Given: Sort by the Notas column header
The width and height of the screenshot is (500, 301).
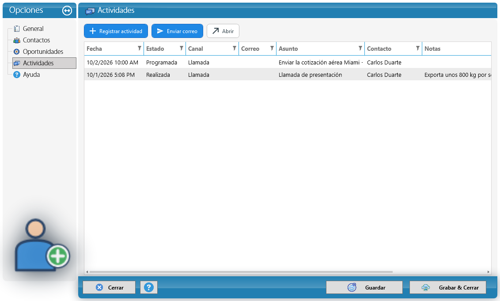Looking at the screenshot, I should (457, 49).
